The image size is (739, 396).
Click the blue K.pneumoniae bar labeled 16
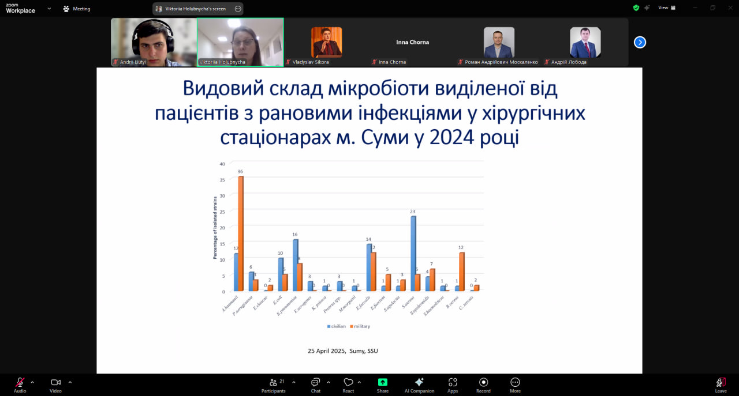296,265
